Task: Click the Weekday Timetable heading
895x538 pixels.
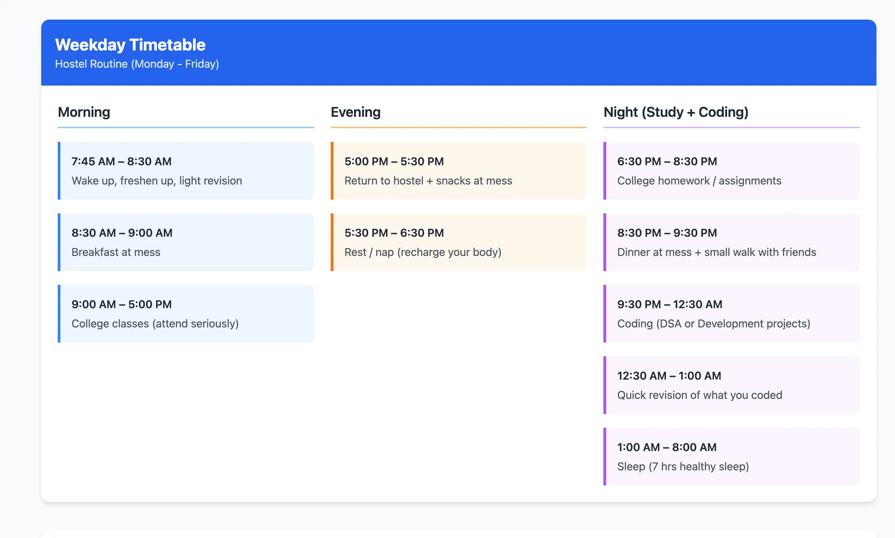Action: [x=130, y=45]
